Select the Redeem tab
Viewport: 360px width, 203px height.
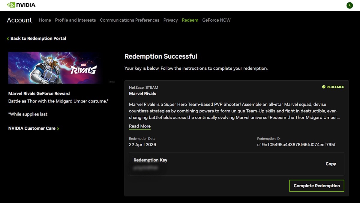190,20
